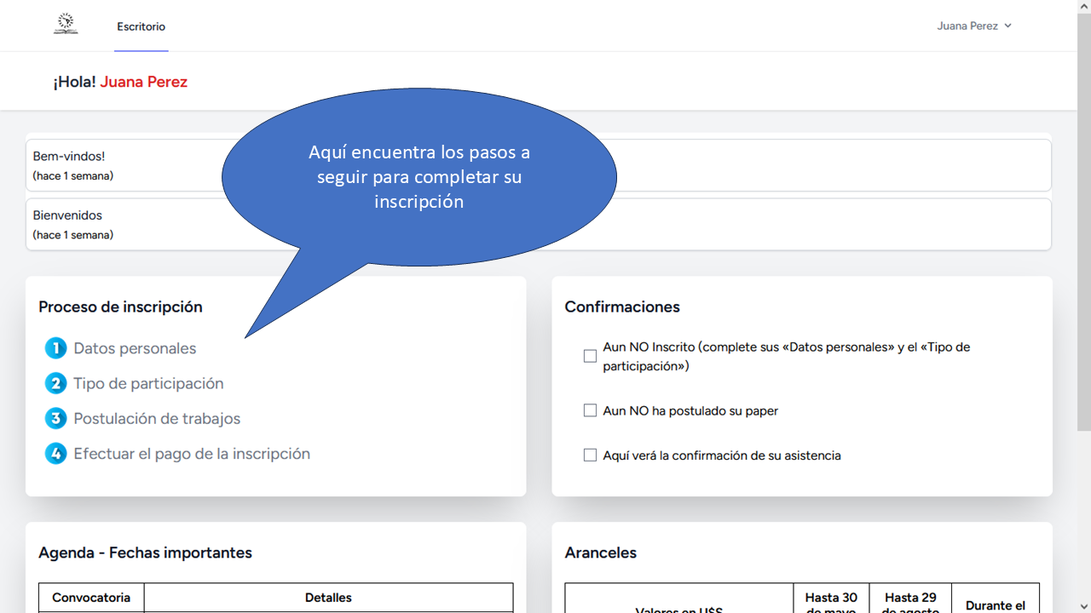The width and height of the screenshot is (1091, 613).
Task: Click the blue step 1 badge for Datos personales
Action: click(x=55, y=347)
